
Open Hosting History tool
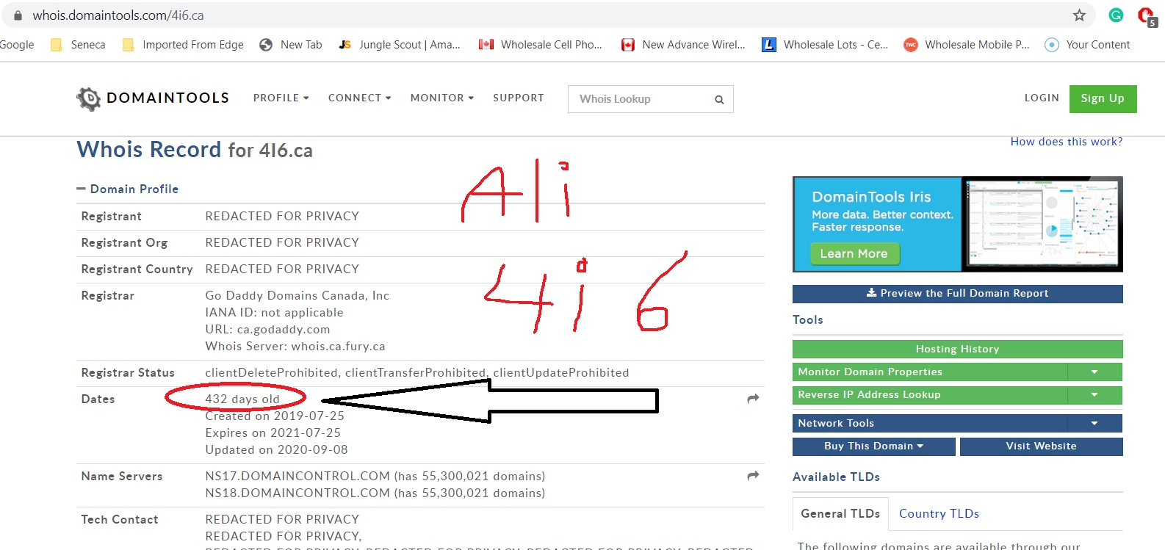coord(957,349)
